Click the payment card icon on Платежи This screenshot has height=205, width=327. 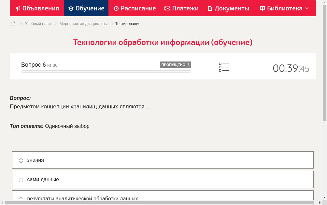coord(167,8)
